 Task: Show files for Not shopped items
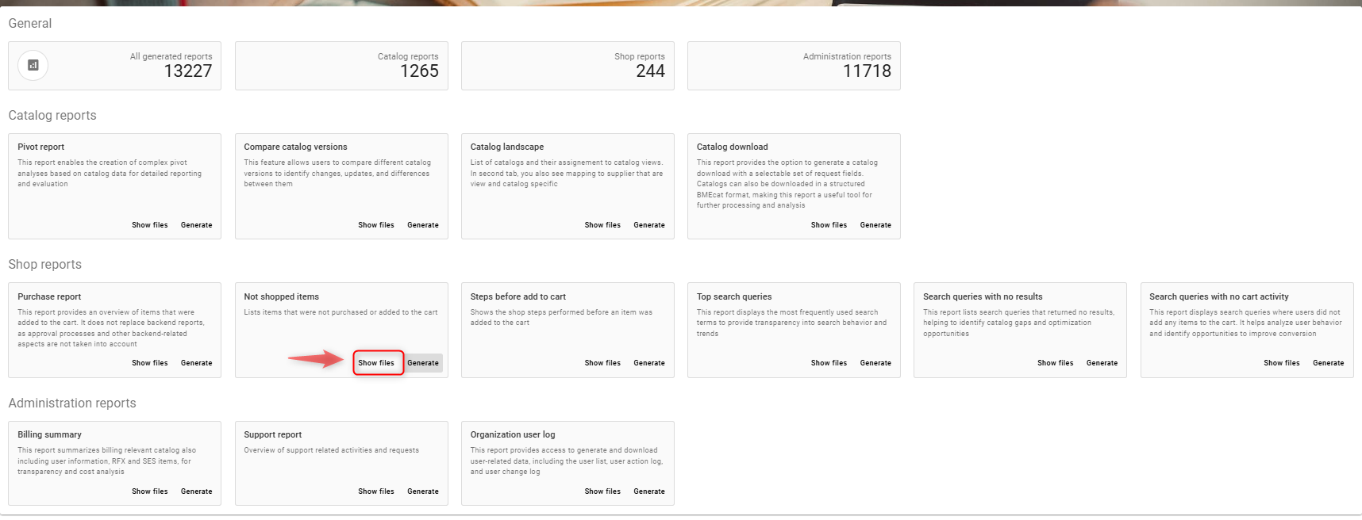point(376,363)
